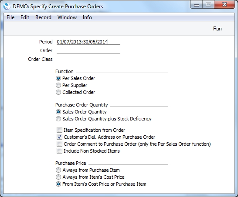Screen dimensions: 238x197
Task: Focus the Order Class field
Action: point(73,59)
